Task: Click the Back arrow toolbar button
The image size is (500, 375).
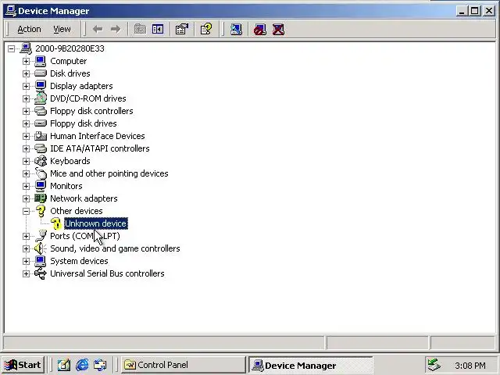Action: coord(98,30)
